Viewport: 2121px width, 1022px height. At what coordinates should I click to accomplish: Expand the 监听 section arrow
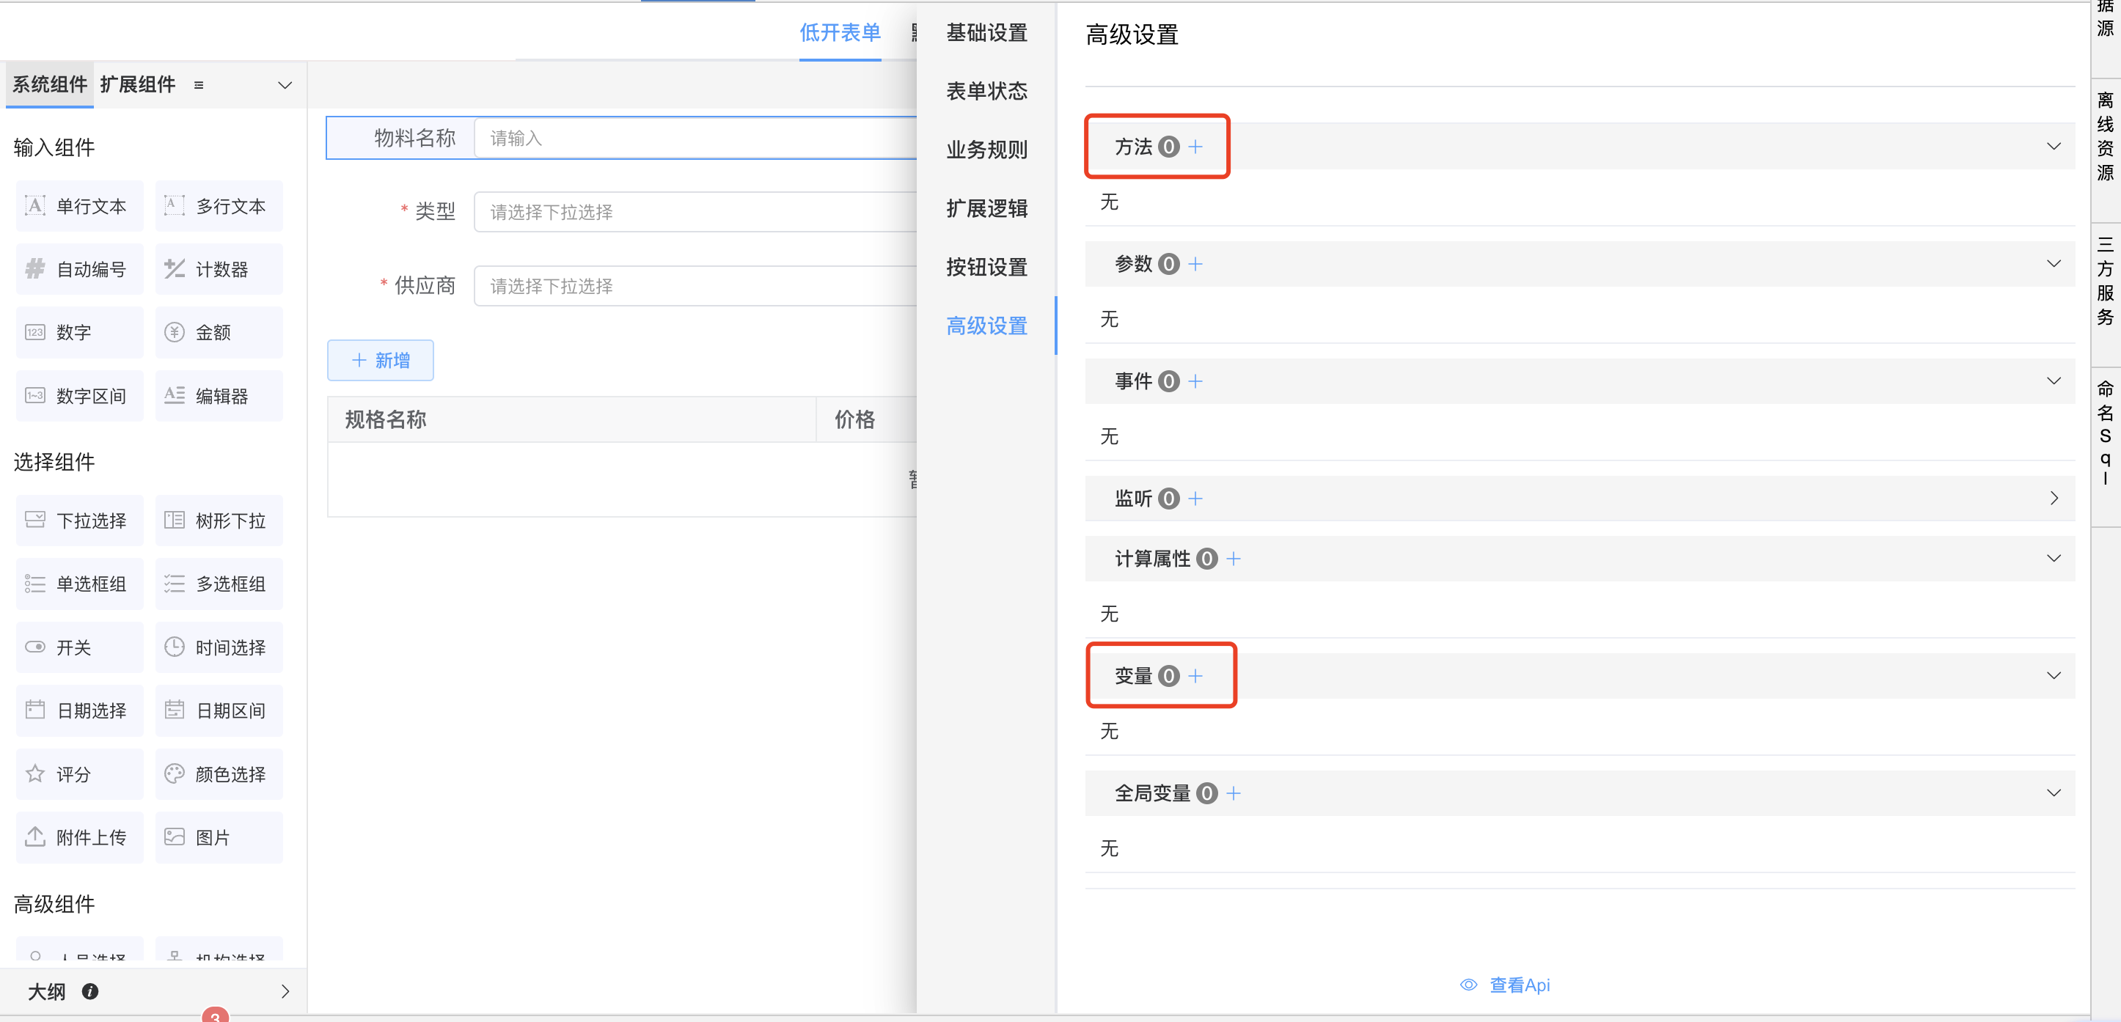2053,499
